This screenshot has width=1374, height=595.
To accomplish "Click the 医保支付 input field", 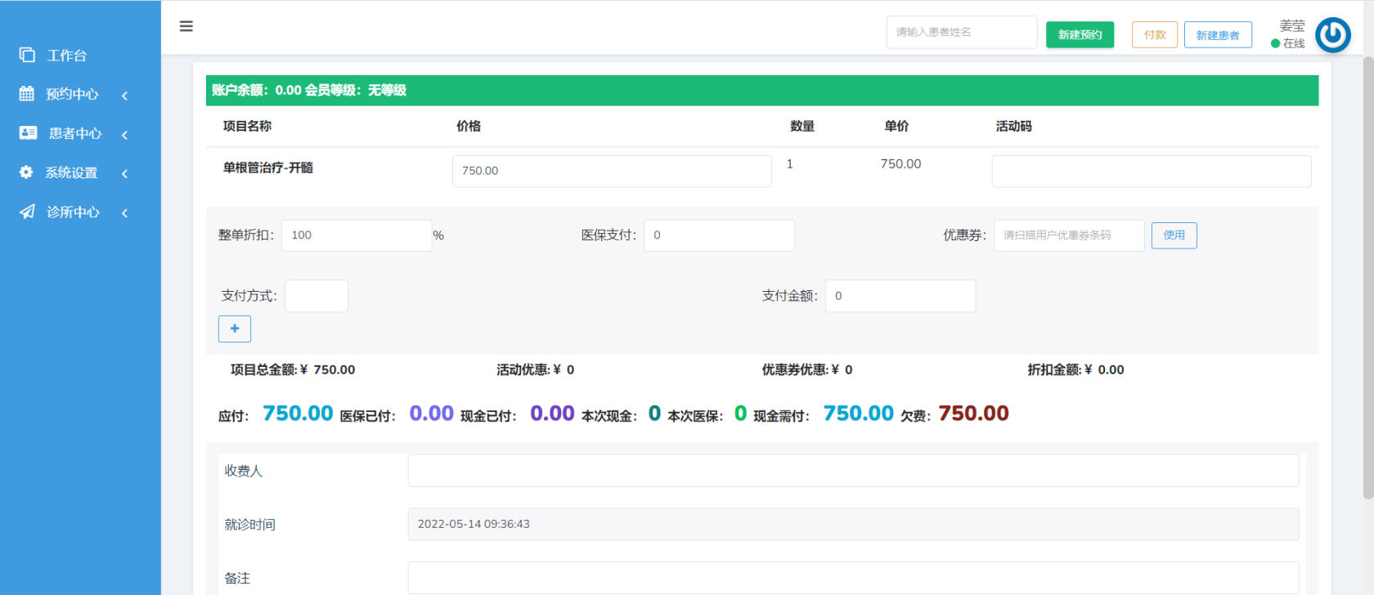I will [719, 235].
